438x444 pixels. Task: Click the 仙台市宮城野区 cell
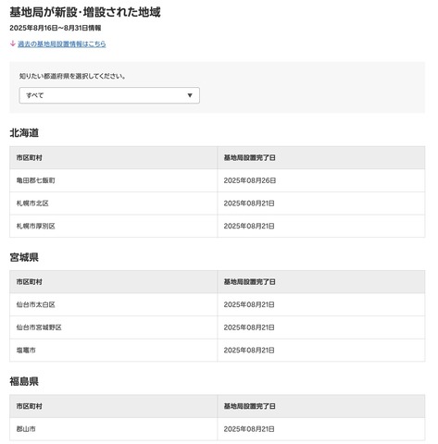113,327
